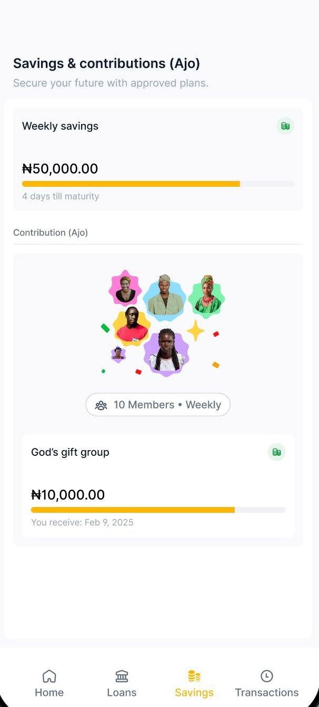Viewport: 319px width, 707px height.
Task: Open the Weekly savings ₦50,000.00 card
Action: (x=158, y=159)
